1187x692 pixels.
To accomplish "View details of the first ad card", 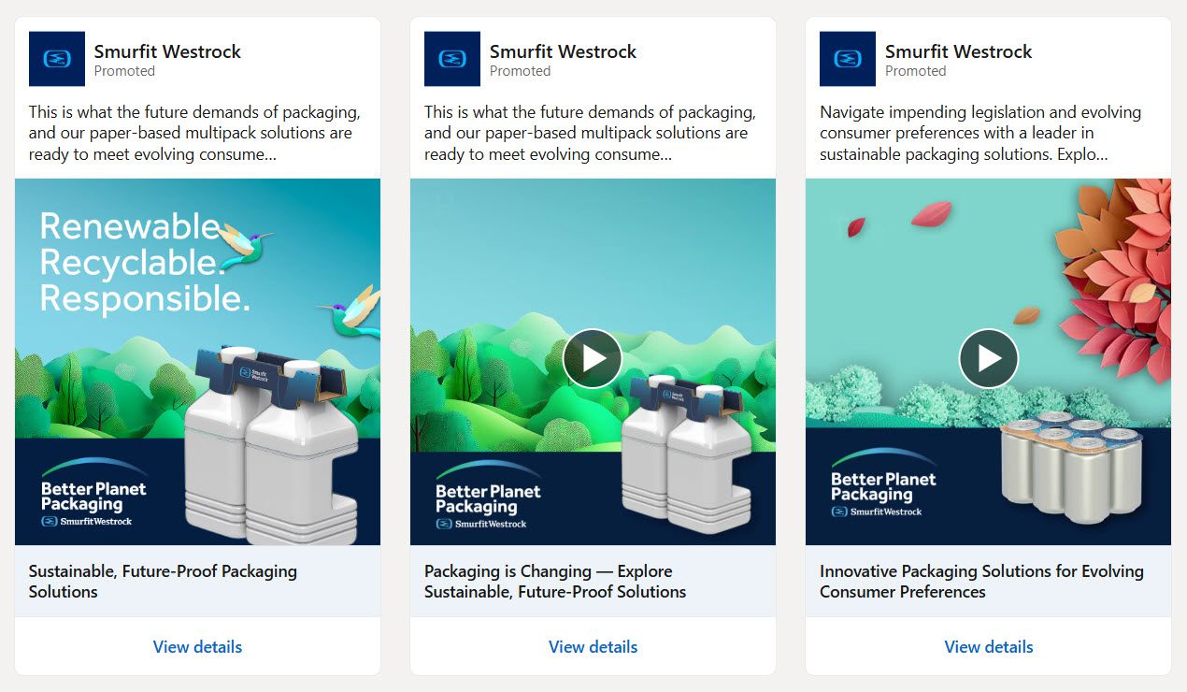I will coord(197,647).
